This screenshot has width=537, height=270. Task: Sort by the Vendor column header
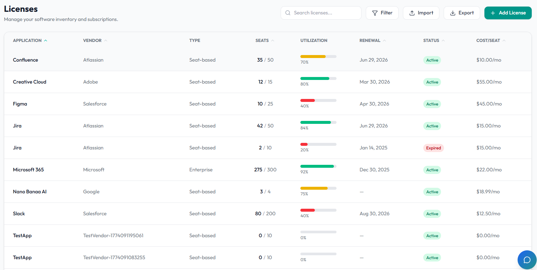(95, 40)
